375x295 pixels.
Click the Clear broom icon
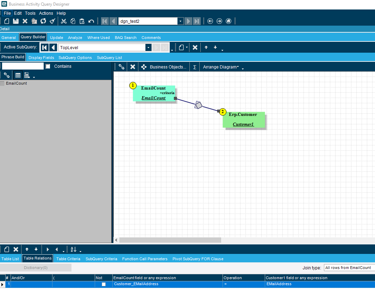[x=52, y=21]
